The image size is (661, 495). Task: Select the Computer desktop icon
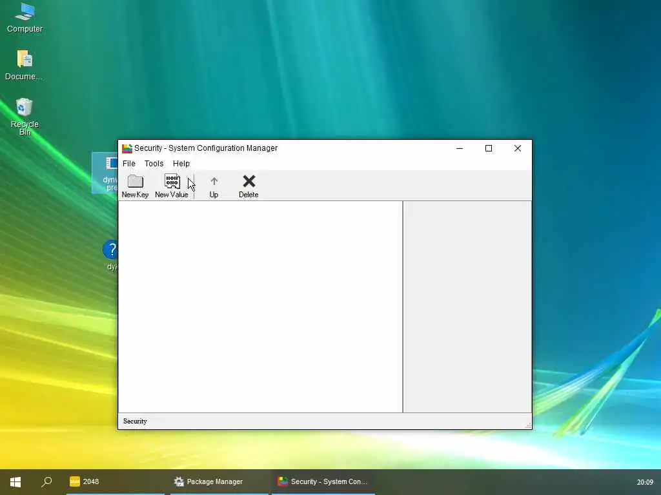(x=25, y=17)
